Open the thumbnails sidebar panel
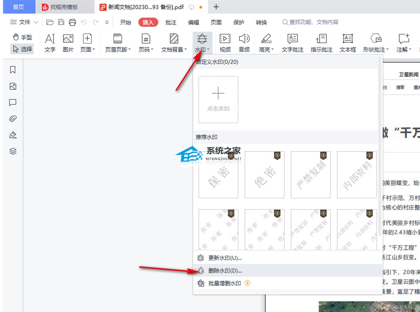 [x=13, y=86]
